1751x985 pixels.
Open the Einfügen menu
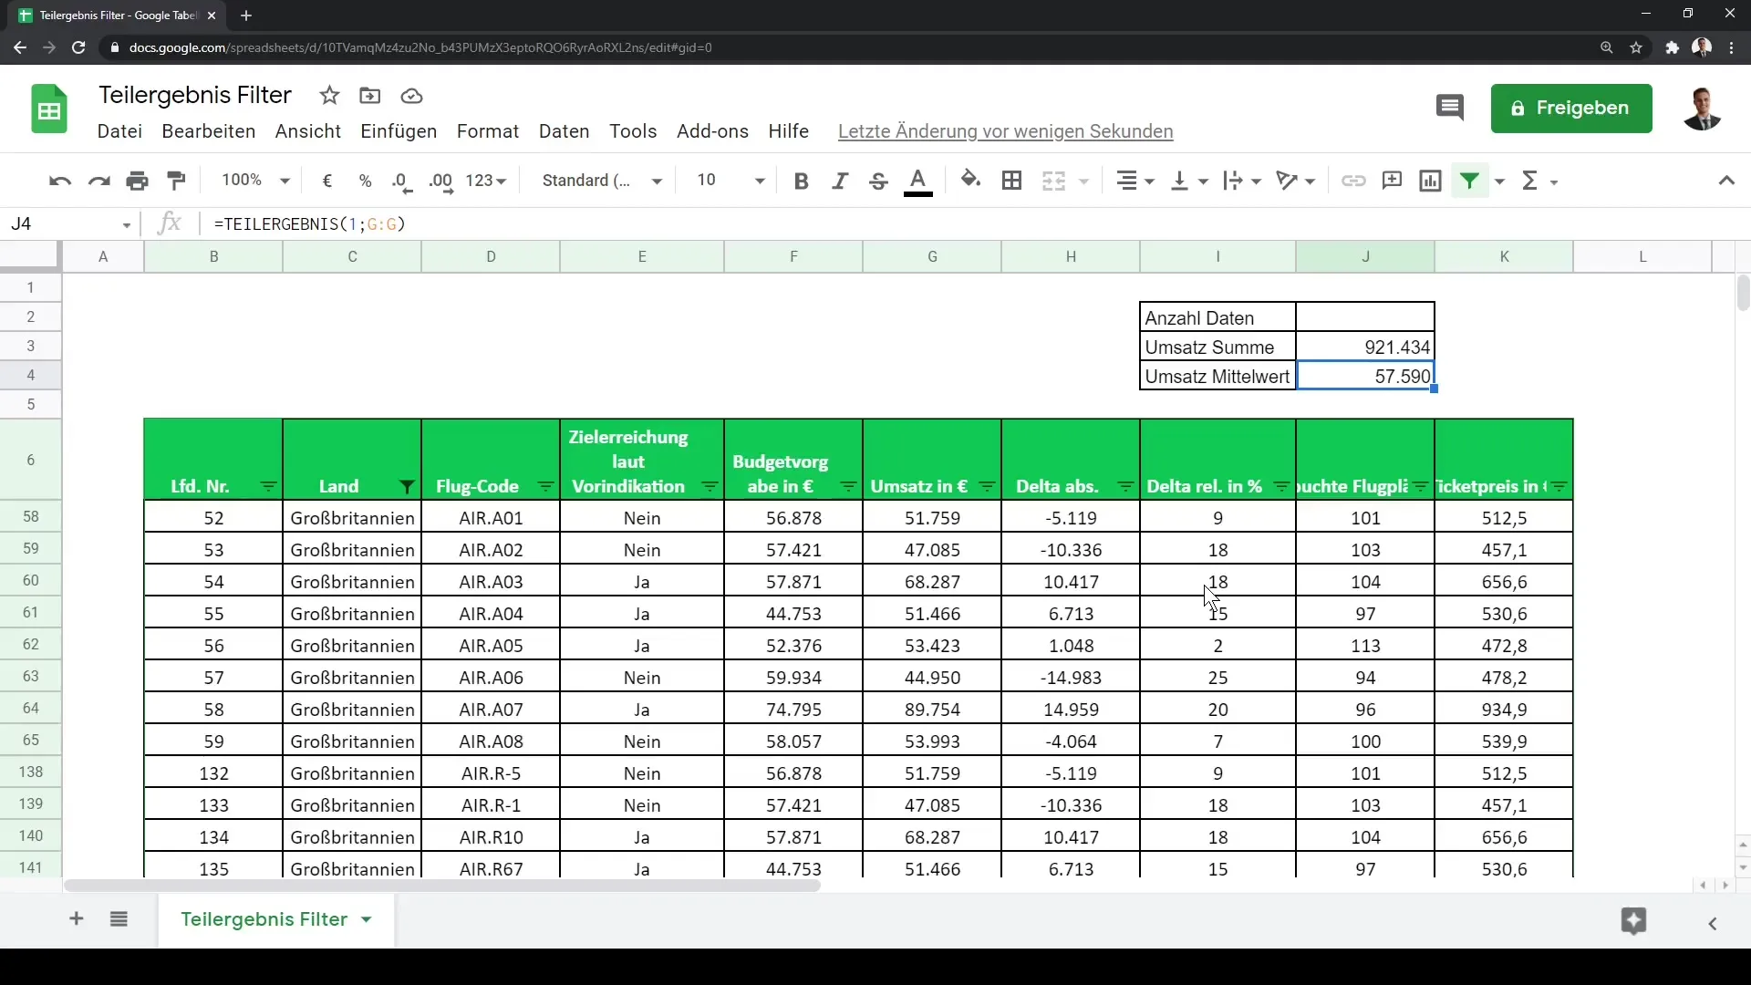[x=399, y=131]
